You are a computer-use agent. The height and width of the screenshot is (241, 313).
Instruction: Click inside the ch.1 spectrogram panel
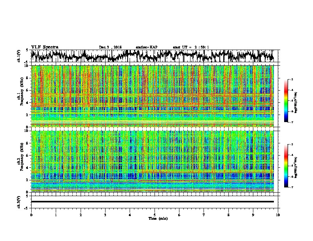152,96
